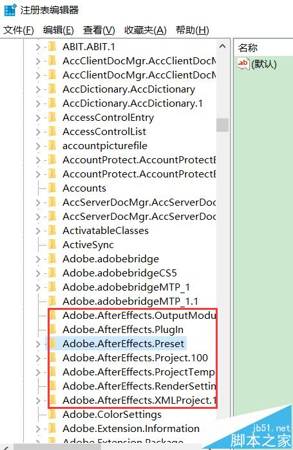Click the ActiveSync folder icon
Image resolution: width=293 pixels, height=450 pixels.
click(52, 244)
